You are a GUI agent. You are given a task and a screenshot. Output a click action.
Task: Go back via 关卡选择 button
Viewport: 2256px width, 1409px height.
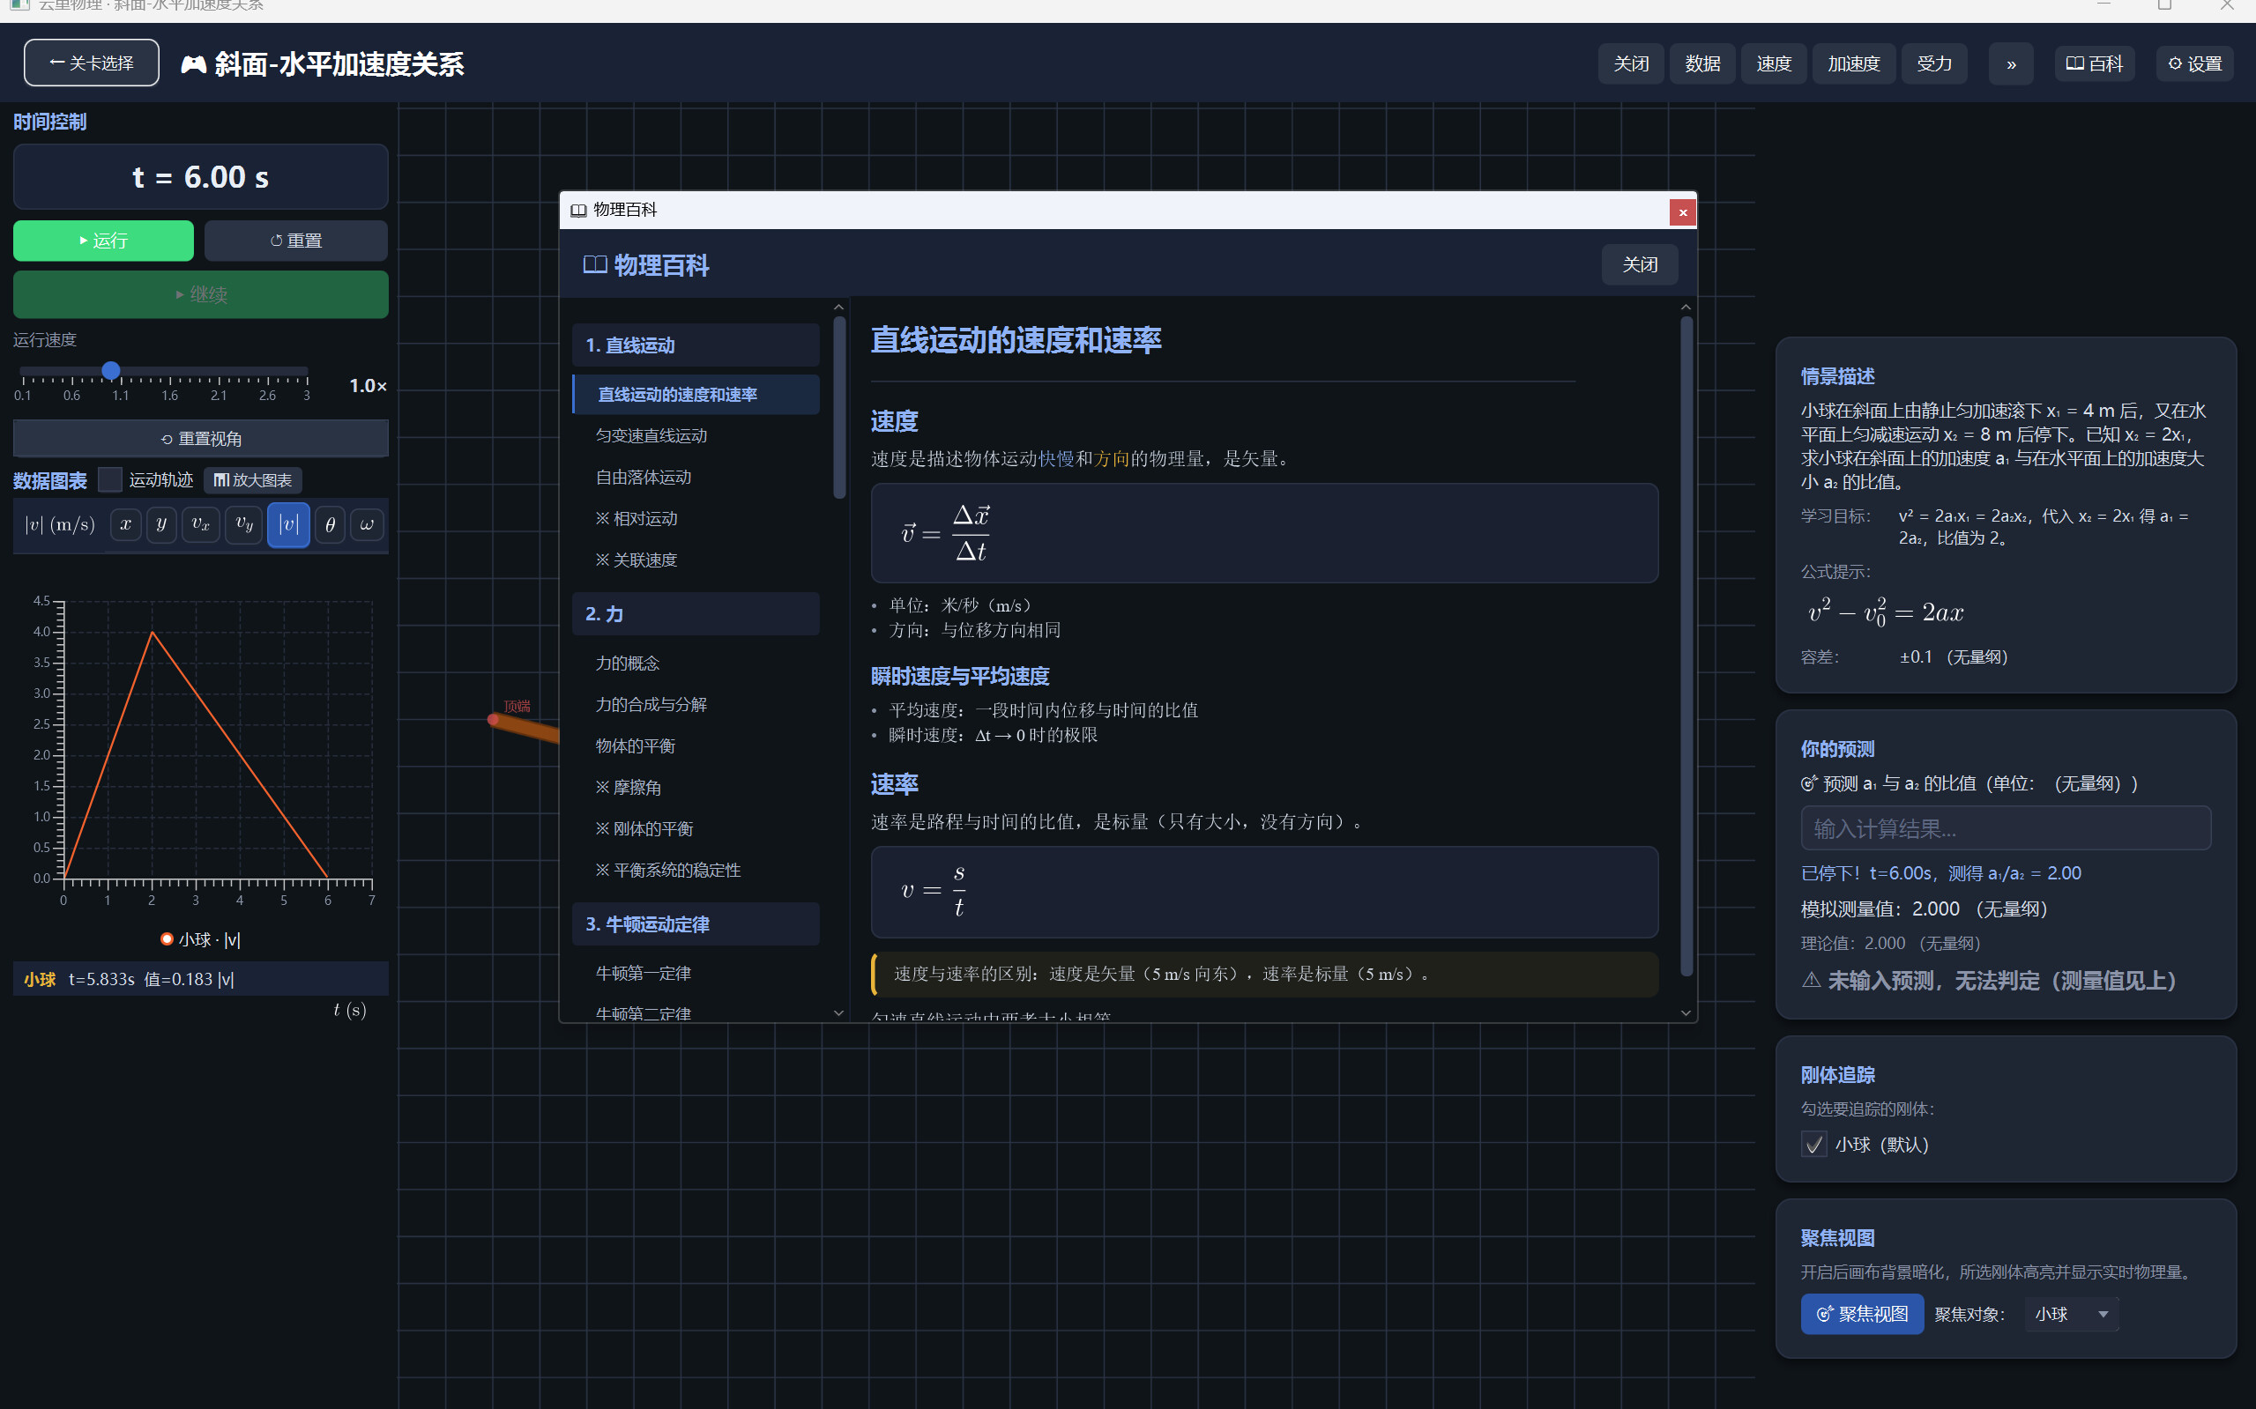point(92,63)
